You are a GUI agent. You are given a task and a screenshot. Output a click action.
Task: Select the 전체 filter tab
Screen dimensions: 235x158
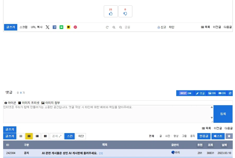(x=151, y=136)
